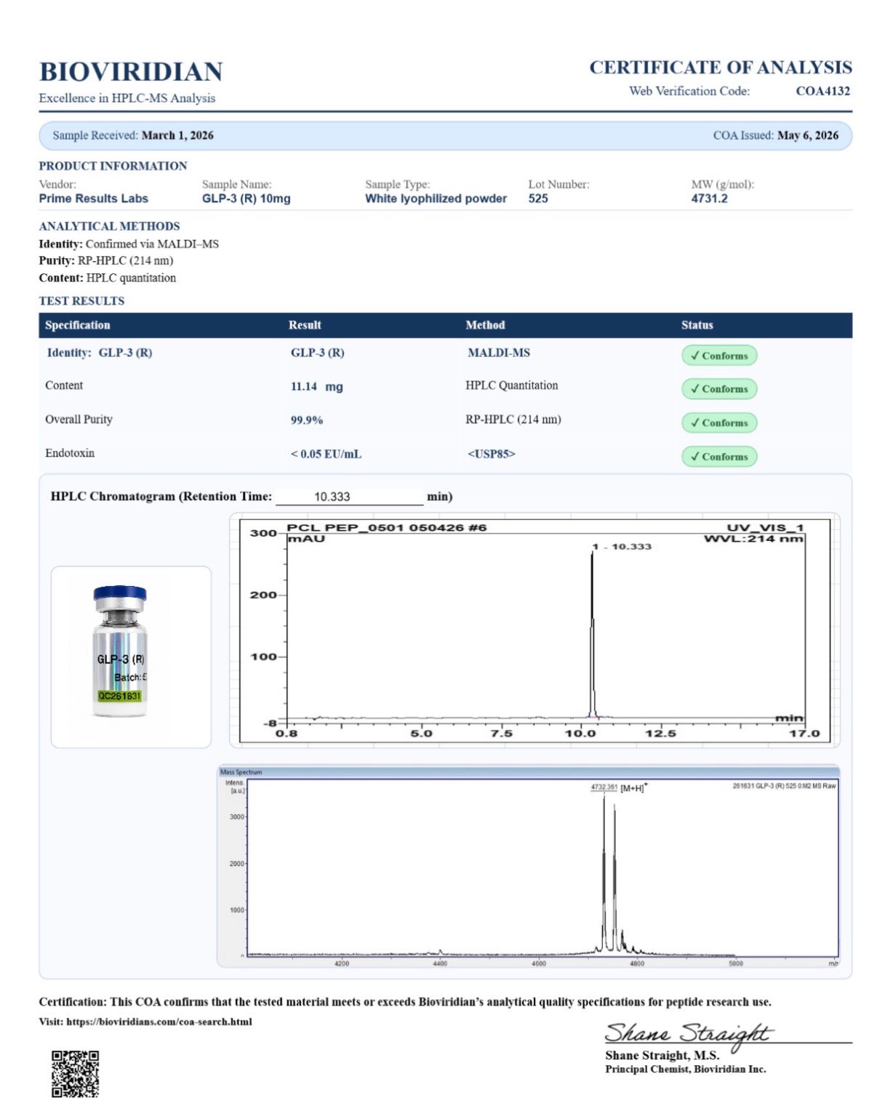The width and height of the screenshot is (877, 1114).
Task: Click the Specification column header
Action: 78,325
